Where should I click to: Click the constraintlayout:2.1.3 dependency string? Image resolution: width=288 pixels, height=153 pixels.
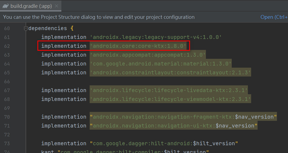tap(170, 72)
